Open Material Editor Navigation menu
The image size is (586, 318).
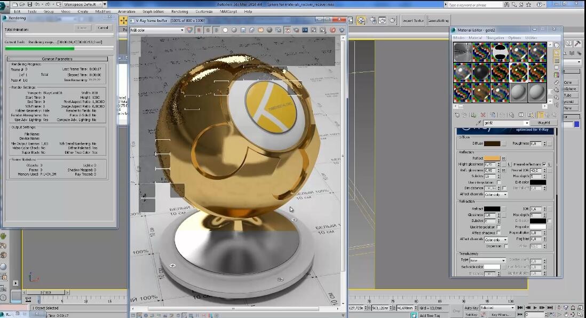click(495, 38)
